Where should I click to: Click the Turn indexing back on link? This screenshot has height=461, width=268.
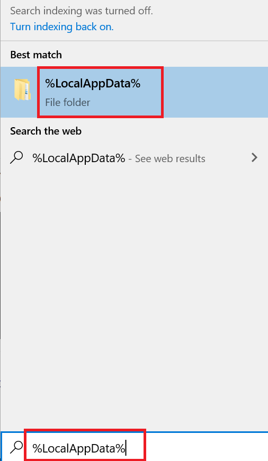click(62, 26)
